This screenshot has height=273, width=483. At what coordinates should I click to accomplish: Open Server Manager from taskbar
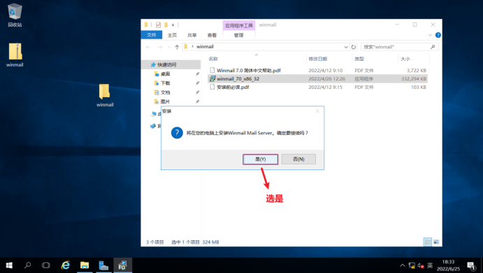(x=103, y=265)
